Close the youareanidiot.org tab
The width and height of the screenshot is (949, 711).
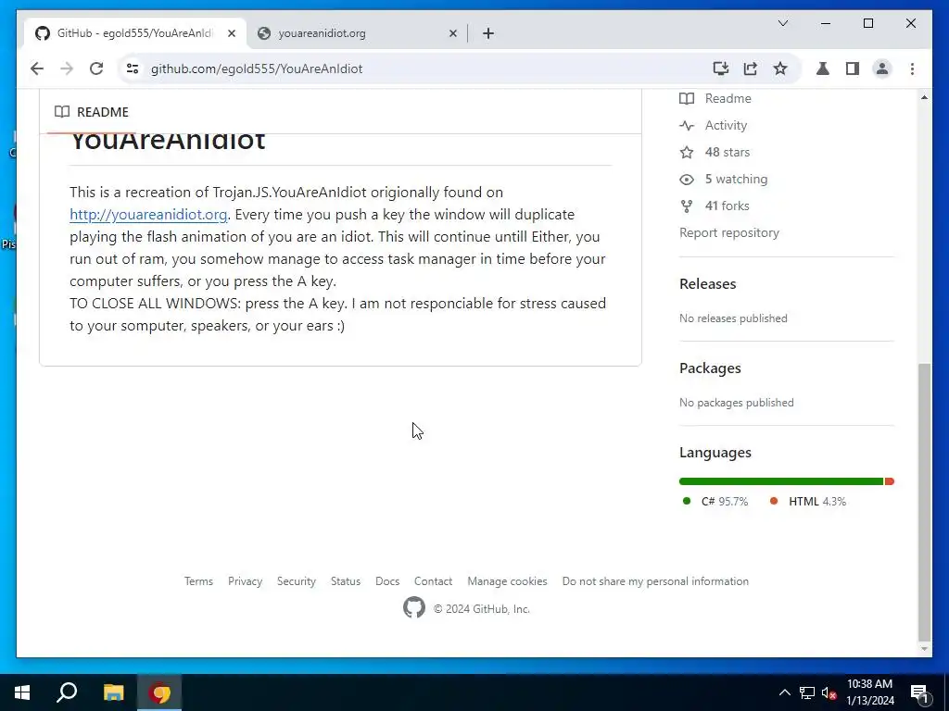click(452, 33)
